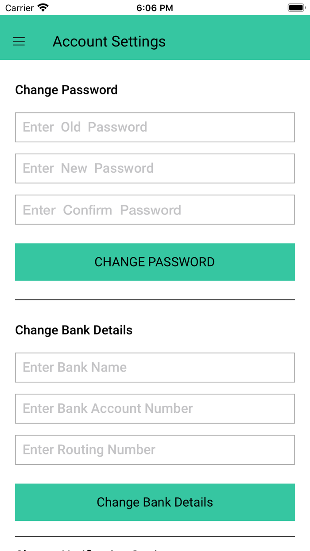Click the Enter Old Password field
310x551 pixels.
click(155, 127)
